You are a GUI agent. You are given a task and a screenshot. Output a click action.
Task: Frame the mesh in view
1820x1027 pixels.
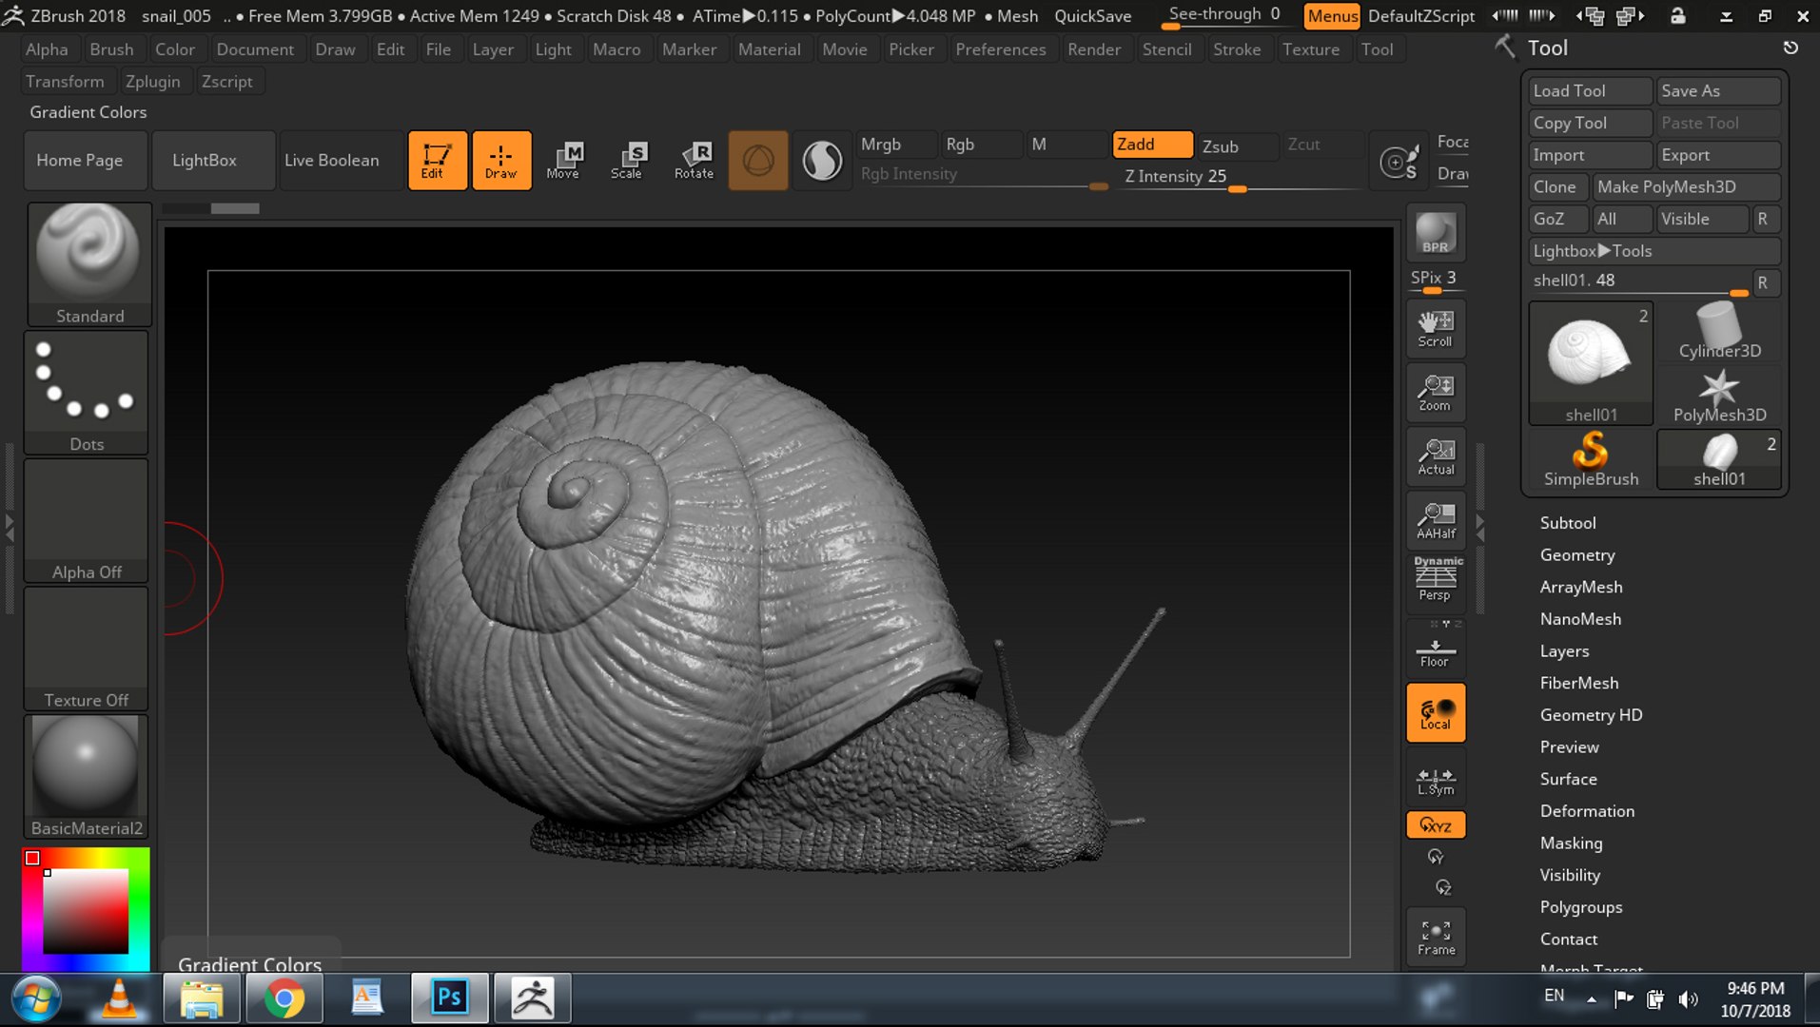click(1436, 937)
